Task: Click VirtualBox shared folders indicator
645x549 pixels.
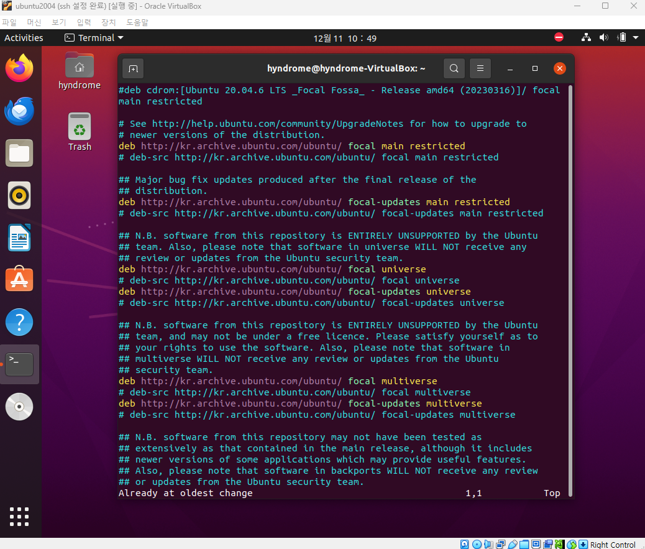Action: [x=524, y=544]
